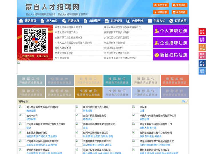This screenshot has height=154, width=206.
Task: Open the blue QQ群 floating sidebar button
Action: point(202,63)
